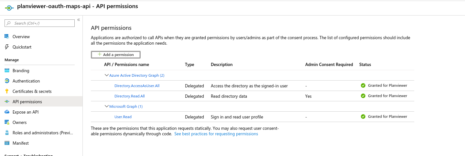Click the Expose an API cloud icon
Screen dimensions: 465x156
pos(7,112)
